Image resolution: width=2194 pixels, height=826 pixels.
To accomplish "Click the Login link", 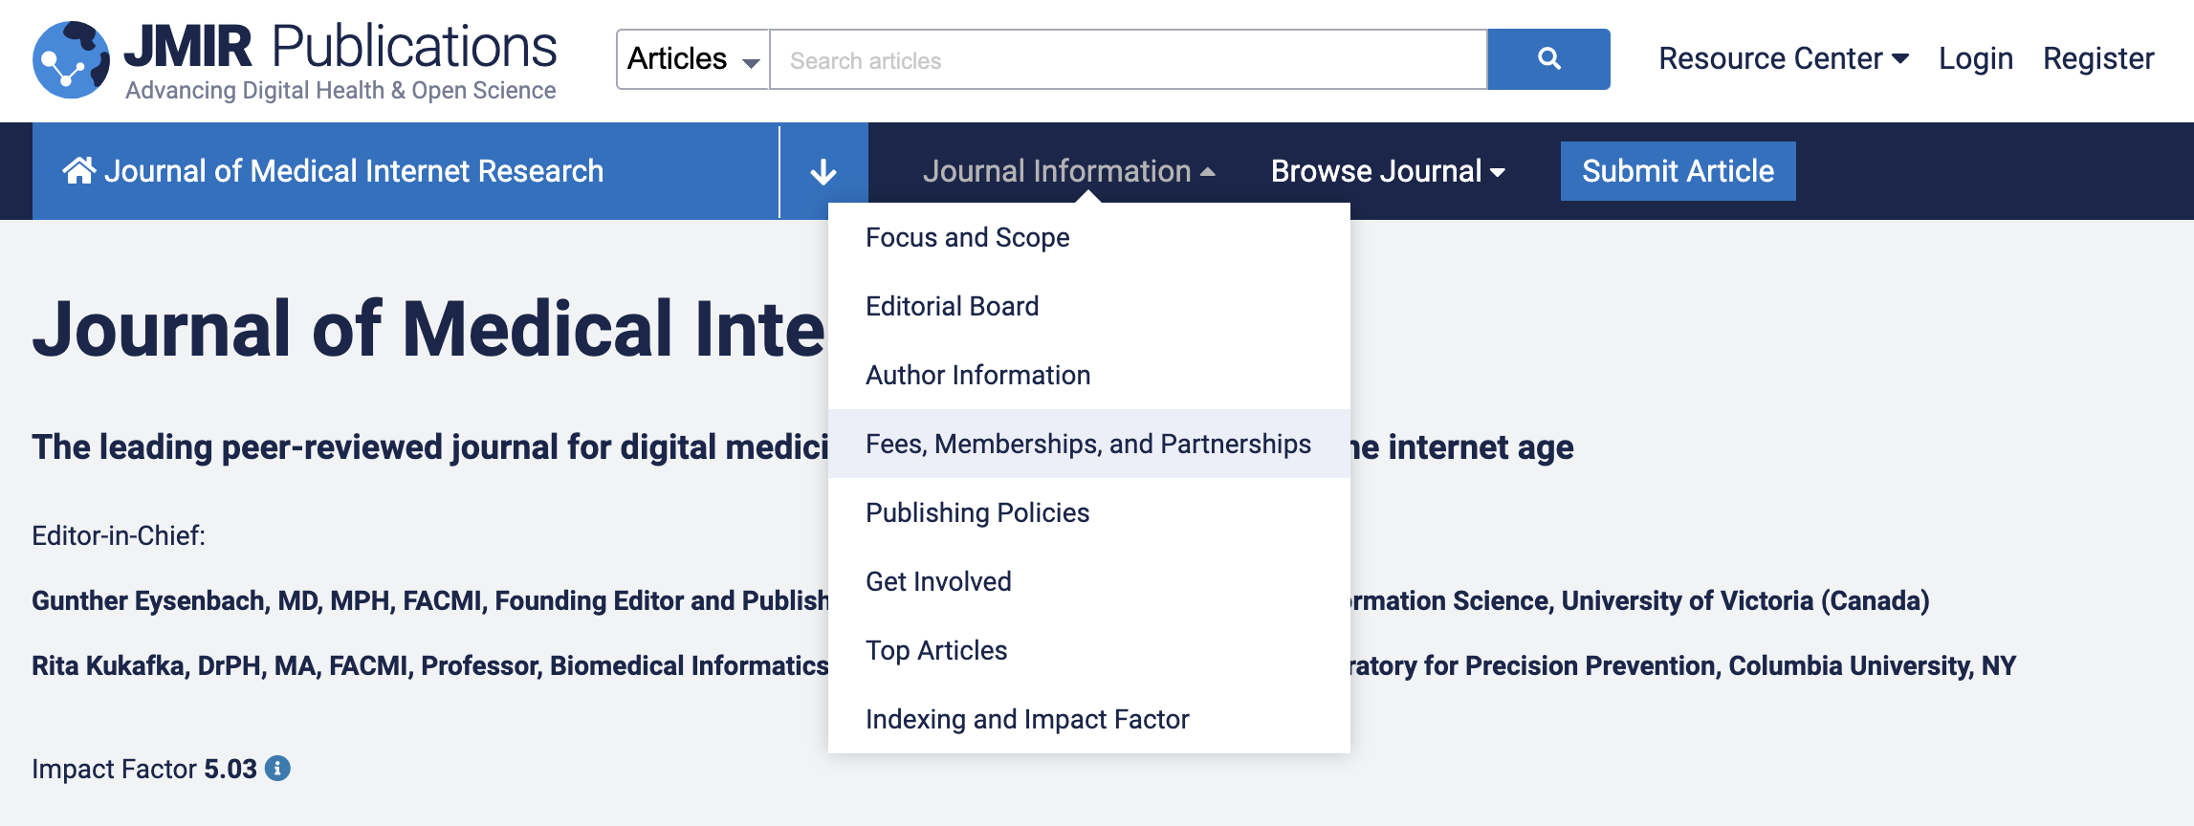I will point(1975,59).
